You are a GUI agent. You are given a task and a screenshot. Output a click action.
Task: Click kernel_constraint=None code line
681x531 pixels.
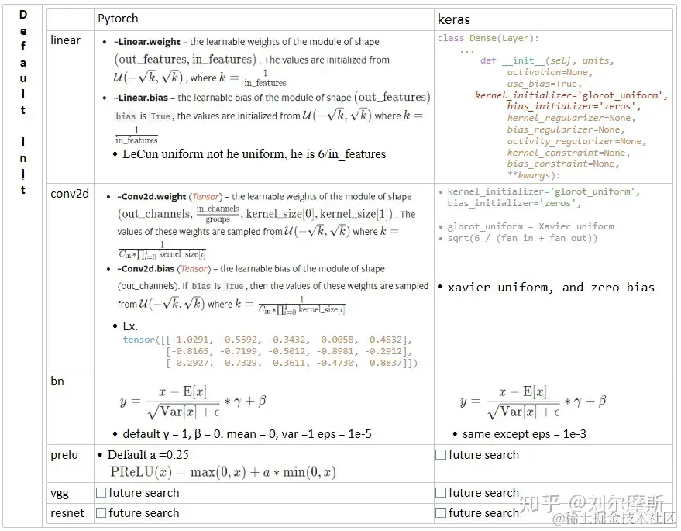569,153
